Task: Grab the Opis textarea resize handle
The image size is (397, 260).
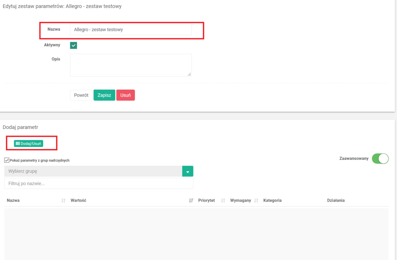Action: pos(189,74)
